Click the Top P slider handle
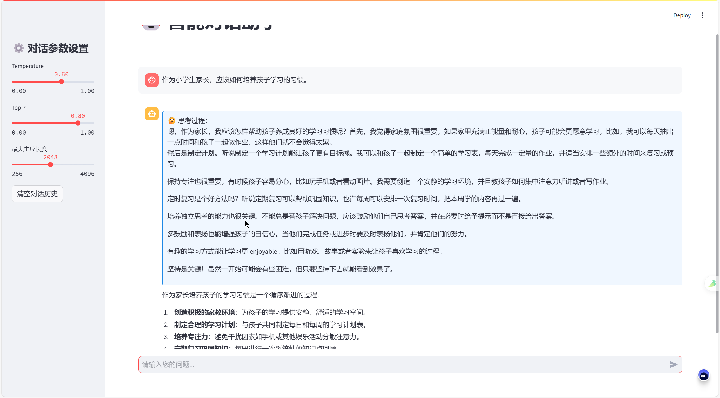 pos(78,123)
